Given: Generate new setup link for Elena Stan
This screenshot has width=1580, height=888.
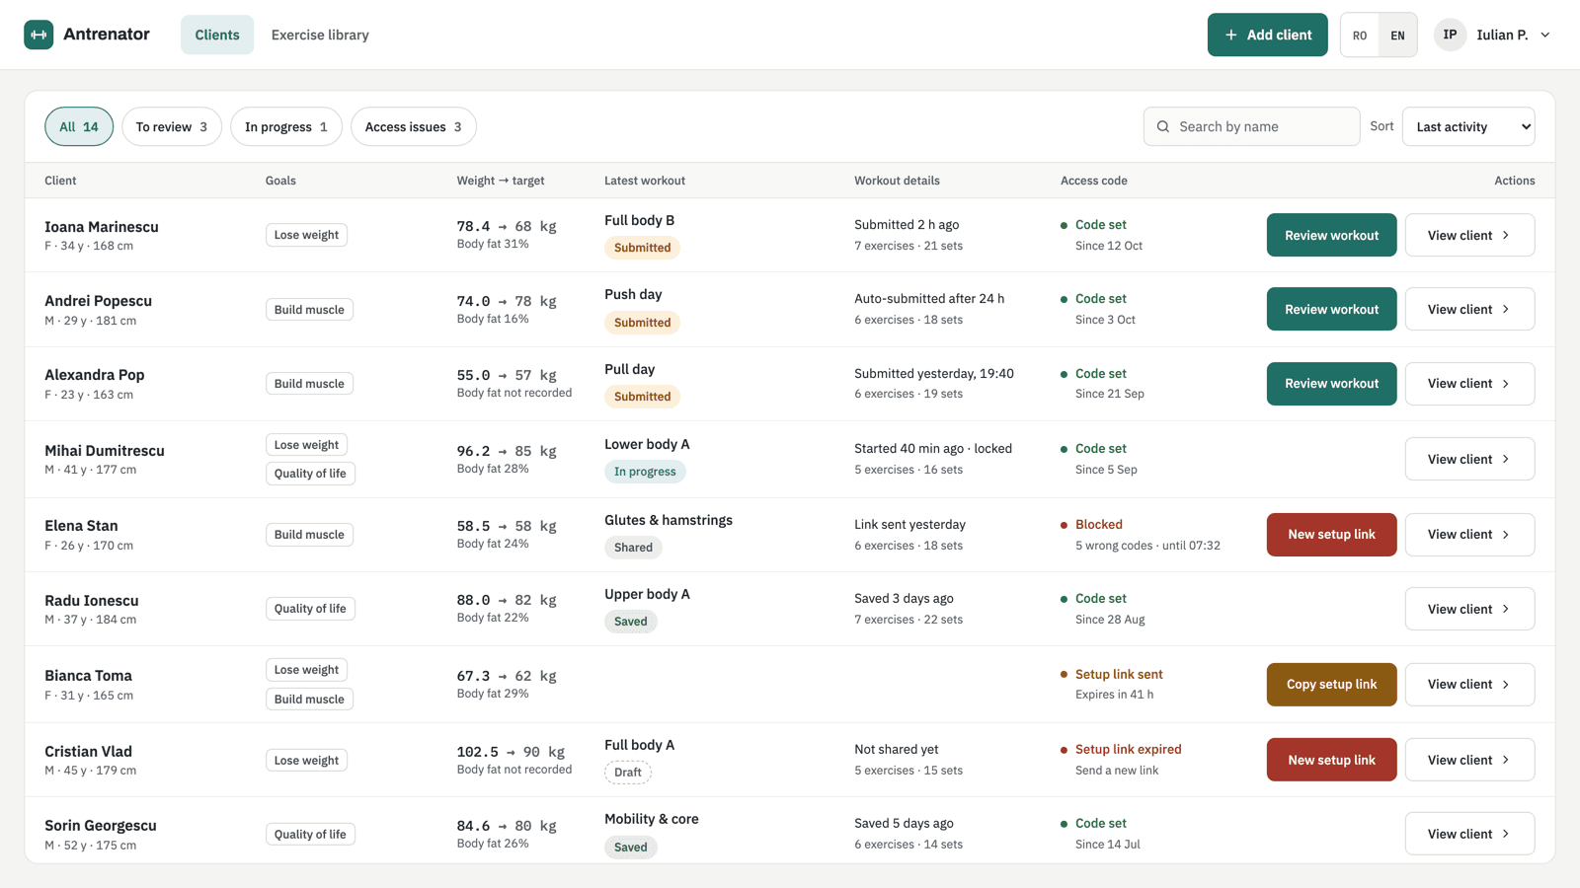Looking at the screenshot, I should pos(1331,534).
